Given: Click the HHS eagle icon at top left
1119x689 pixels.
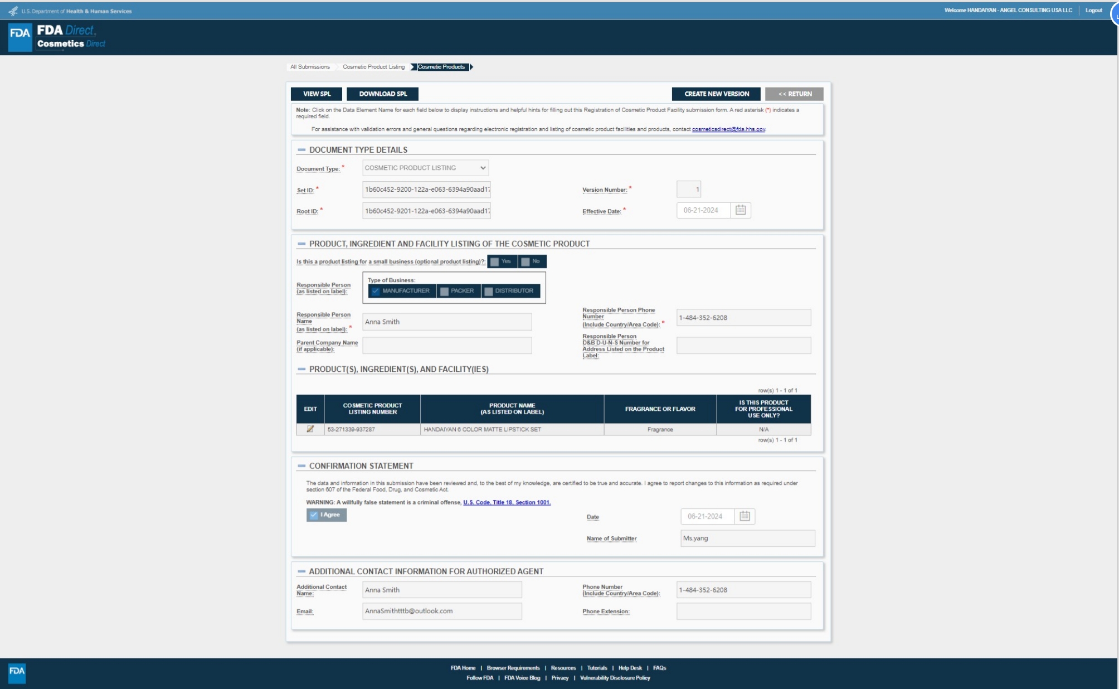Looking at the screenshot, I should point(13,11).
